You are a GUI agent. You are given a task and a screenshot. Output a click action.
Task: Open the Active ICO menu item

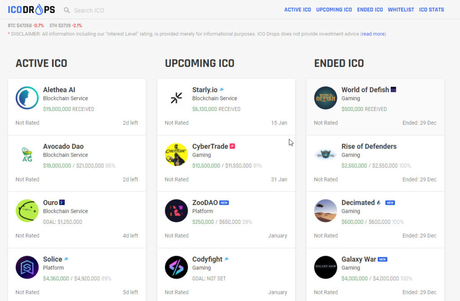coord(297,10)
